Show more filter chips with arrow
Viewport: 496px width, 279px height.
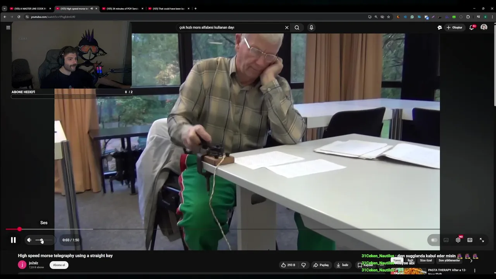(471, 260)
